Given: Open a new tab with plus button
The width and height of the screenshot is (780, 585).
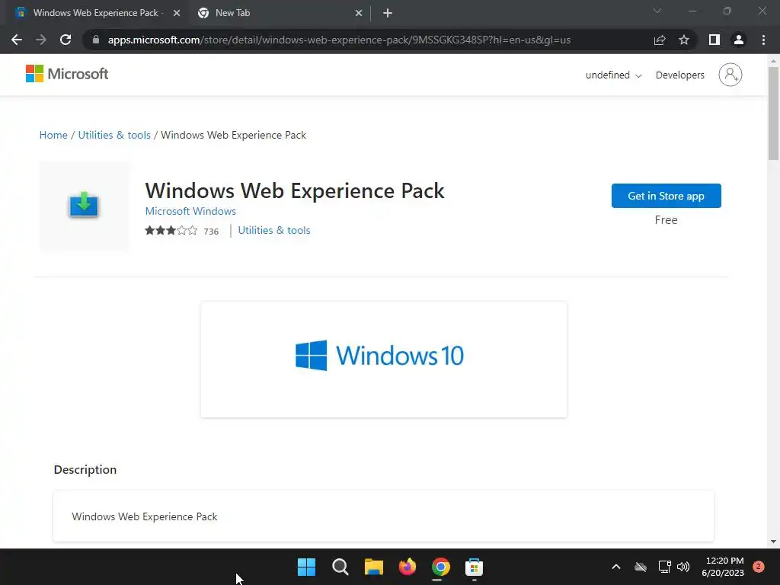Looking at the screenshot, I should tap(388, 13).
